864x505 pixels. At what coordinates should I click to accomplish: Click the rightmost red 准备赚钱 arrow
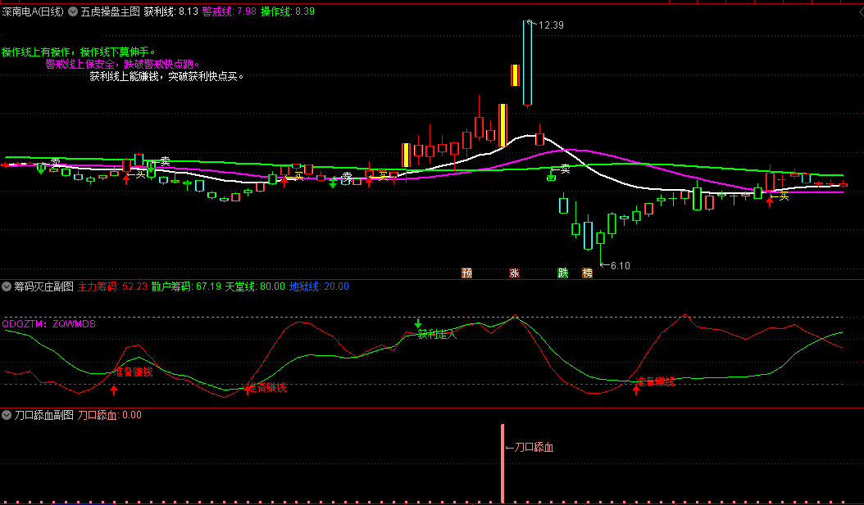(x=635, y=390)
